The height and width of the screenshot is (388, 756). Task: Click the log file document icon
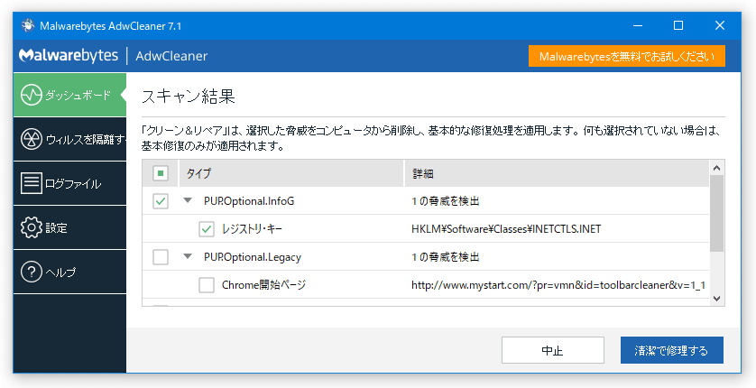(x=32, y=183)
